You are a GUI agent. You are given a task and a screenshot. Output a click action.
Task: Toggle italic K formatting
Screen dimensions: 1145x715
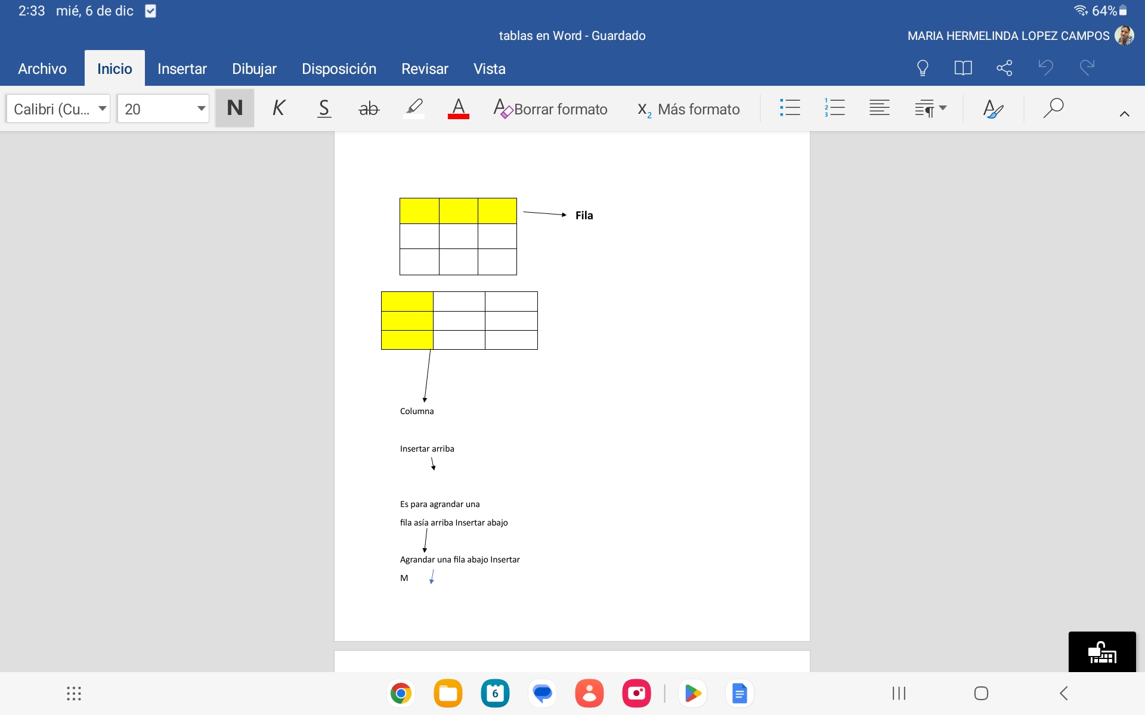[278, 108]
